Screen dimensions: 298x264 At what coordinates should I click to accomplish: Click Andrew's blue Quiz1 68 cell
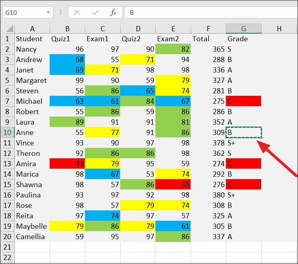pyautogui.click(x=67, y=60)
